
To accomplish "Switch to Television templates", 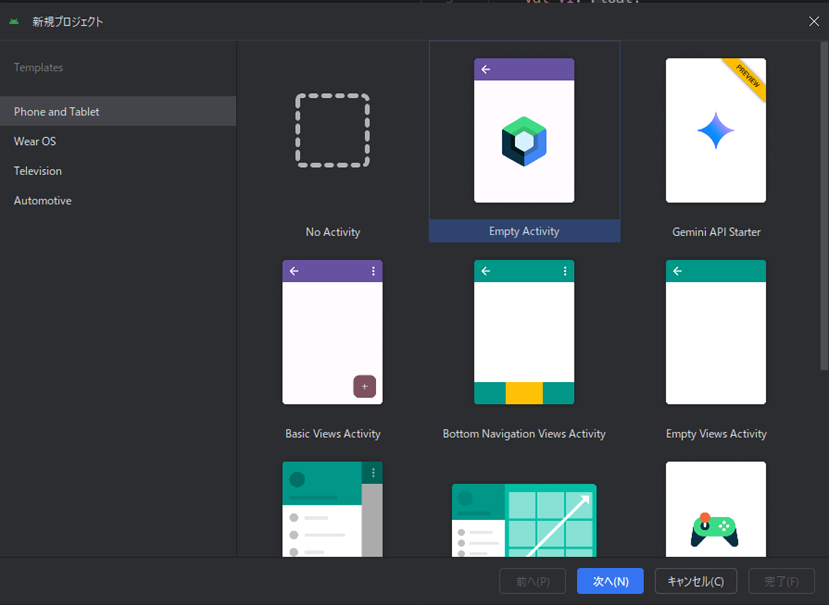I will [x=118, y=170].
